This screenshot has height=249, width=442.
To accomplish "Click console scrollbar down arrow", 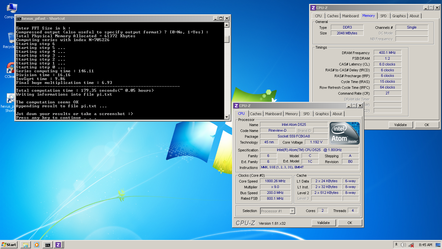I will (227, 117).
